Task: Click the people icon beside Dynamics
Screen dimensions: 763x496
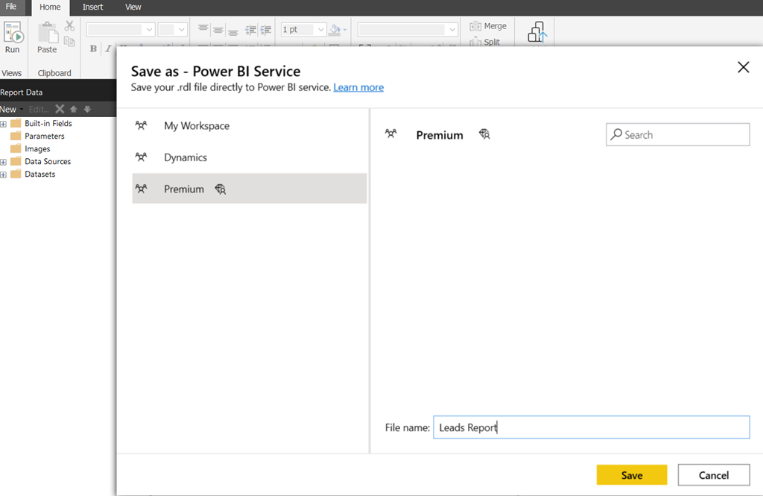Action: coord(141,157)
